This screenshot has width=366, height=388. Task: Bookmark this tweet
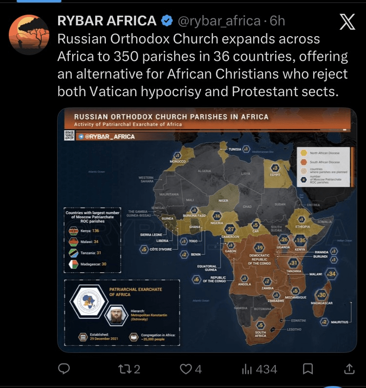[307, 369]
